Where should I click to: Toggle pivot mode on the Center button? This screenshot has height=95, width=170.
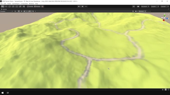(30, 6)
